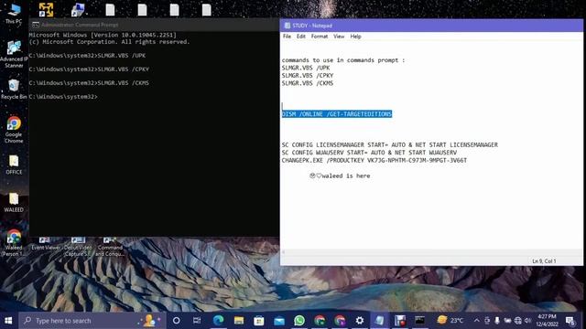Open the Edit menu in Notepad
The height and width of the screenshot is (329, 586).
(x=301, y=37)
